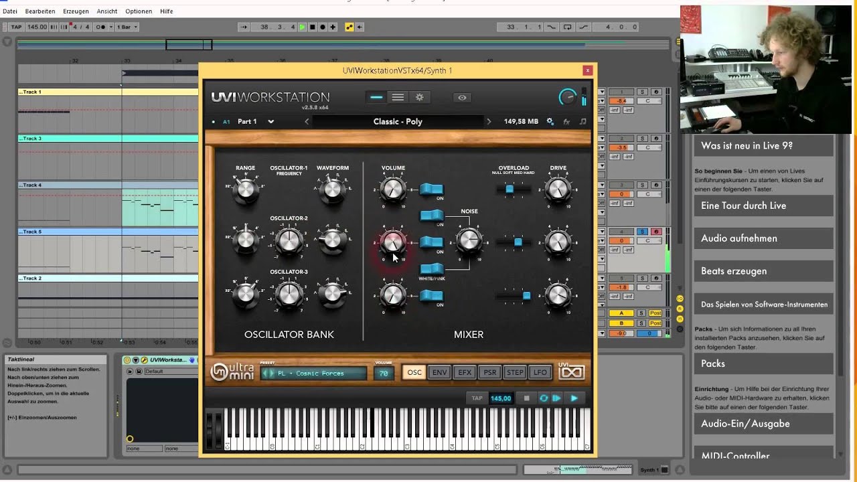Solo track 1 with its S button
This screenshot has width=857, height=482.
(x=642, y=92)
